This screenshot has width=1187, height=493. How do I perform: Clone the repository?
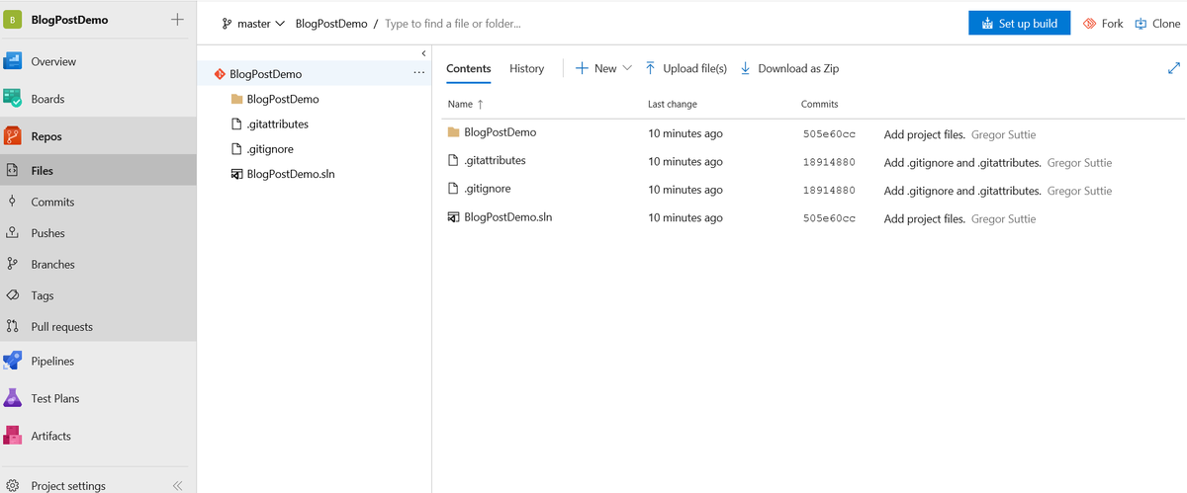point(1157,24)
